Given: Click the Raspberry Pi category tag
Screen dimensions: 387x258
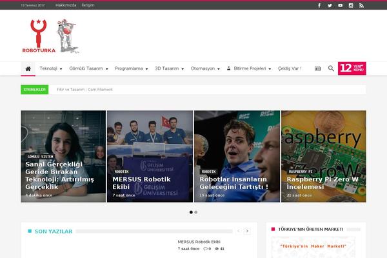Looking at the screenshot, I should pyautogui.click(x=301, y=172).
